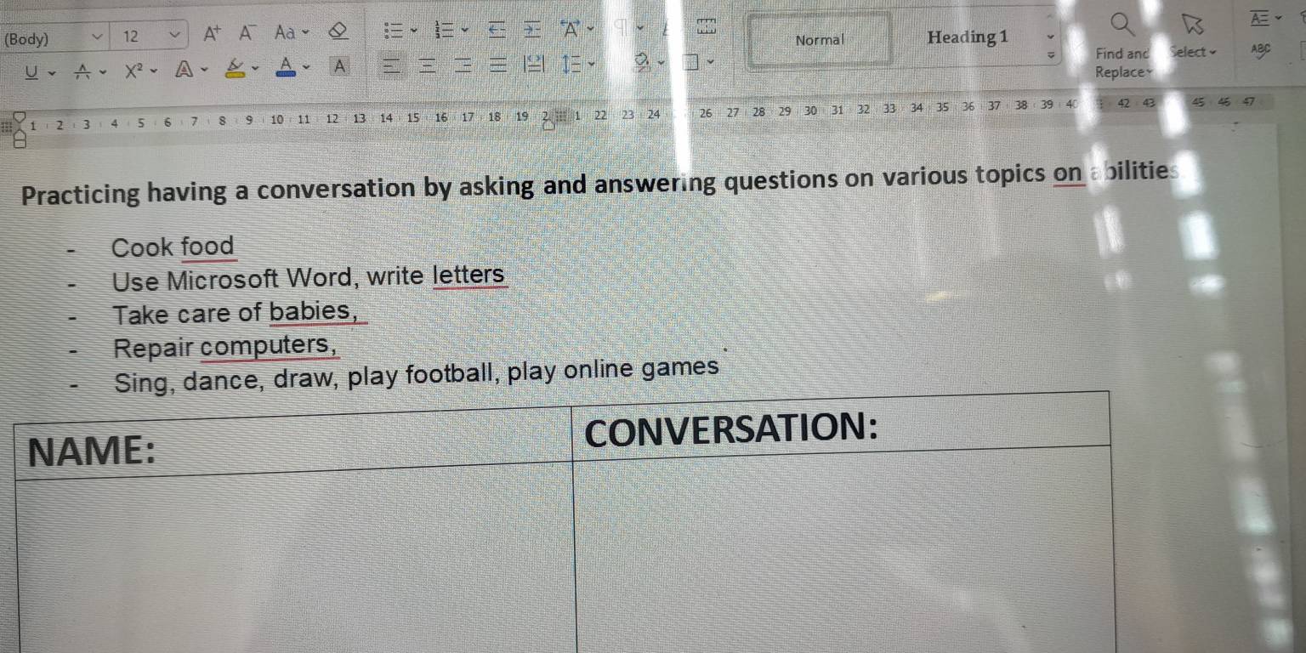
Task: Toggle the Underline U button
Action: [31, 72]
